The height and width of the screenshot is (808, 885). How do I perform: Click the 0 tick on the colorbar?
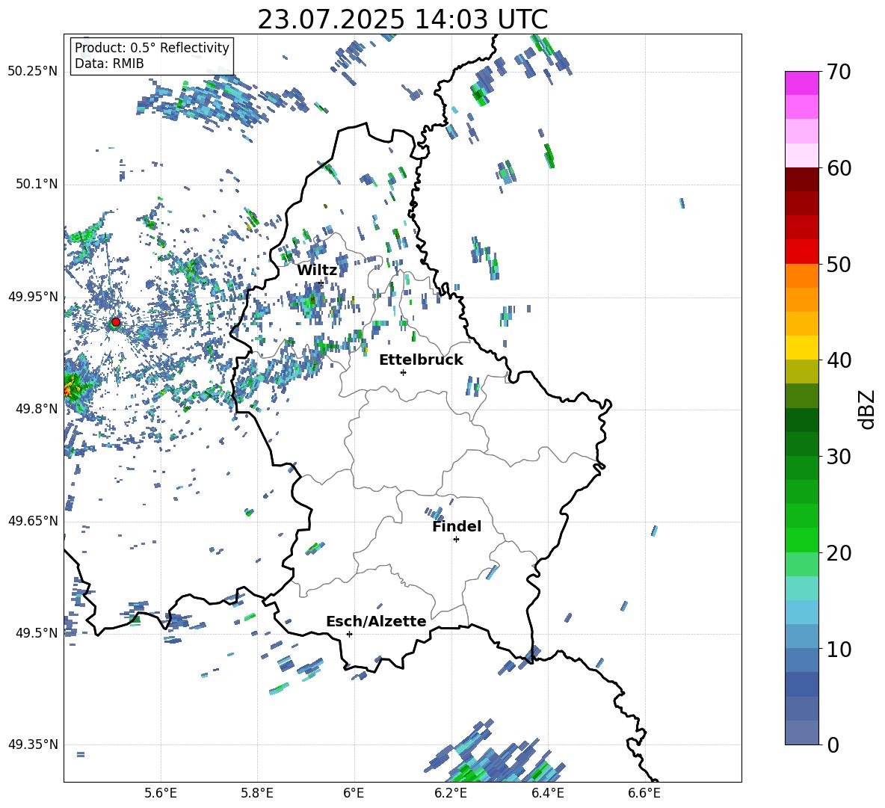pos(833,744)
